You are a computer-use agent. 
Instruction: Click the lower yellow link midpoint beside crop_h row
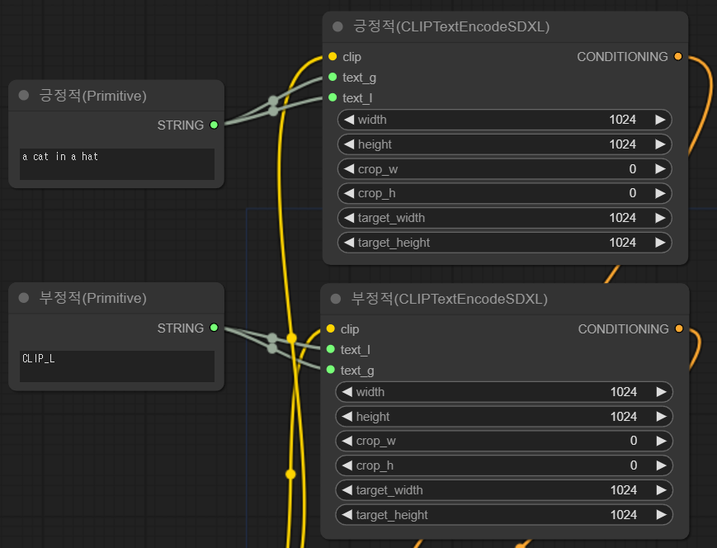click(290, 474)
